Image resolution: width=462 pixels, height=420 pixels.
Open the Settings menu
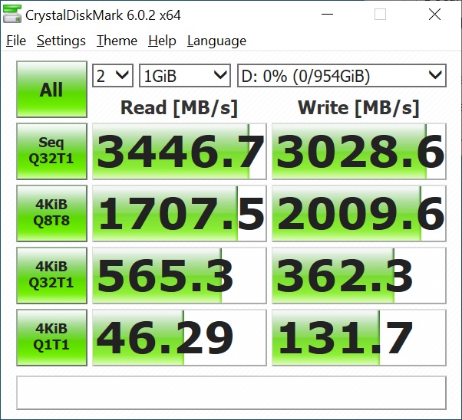pyautogui.click(x=61, y=41)
